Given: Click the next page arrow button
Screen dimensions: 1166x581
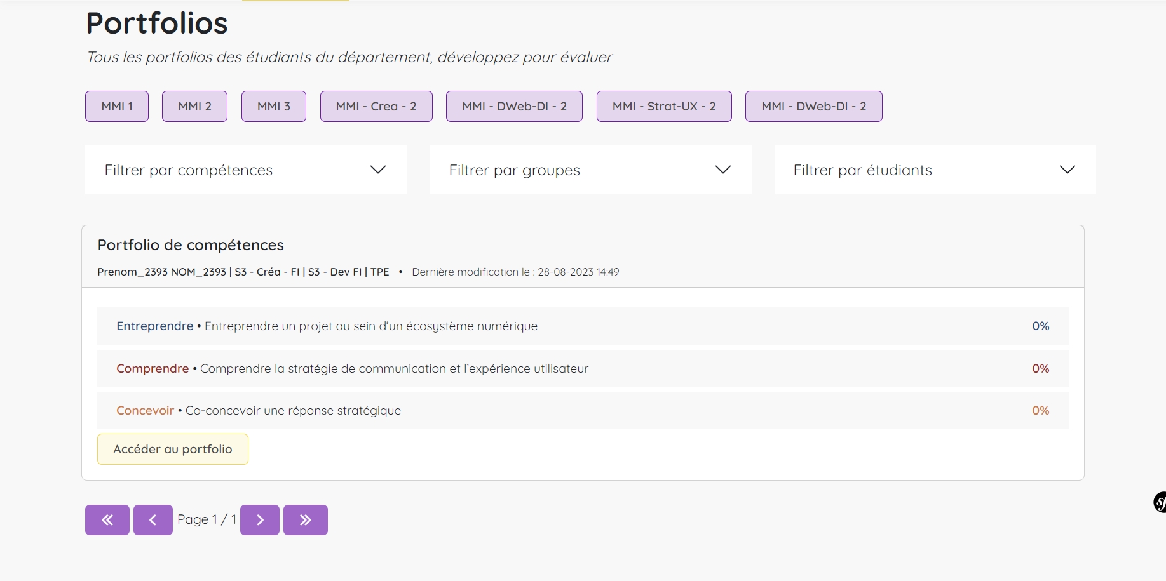Looking at the screenshot, I should (x=259, y=520).
